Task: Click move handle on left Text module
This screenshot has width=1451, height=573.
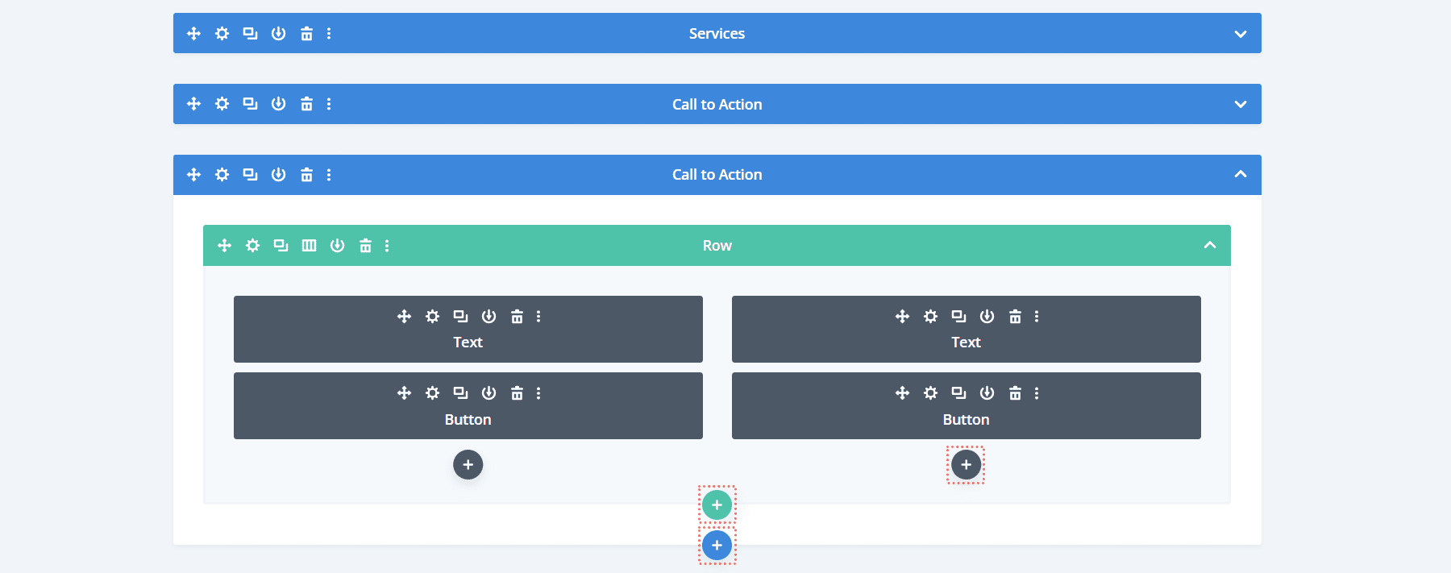Action: point(404,317)
